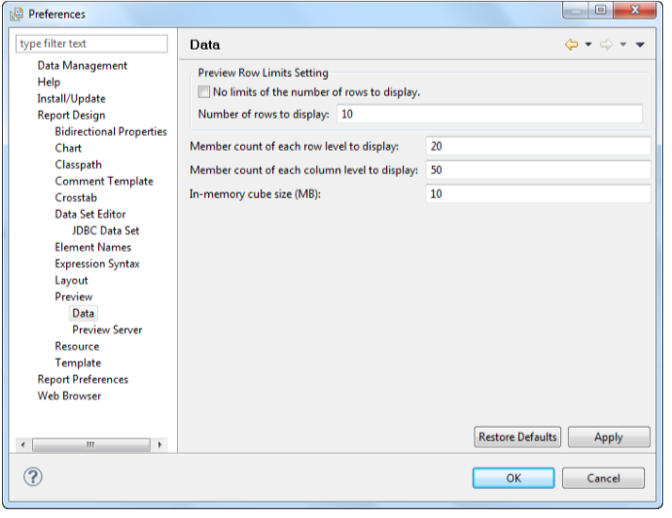Open Classpath preferences
672x518 pixels.
(79, 164)
